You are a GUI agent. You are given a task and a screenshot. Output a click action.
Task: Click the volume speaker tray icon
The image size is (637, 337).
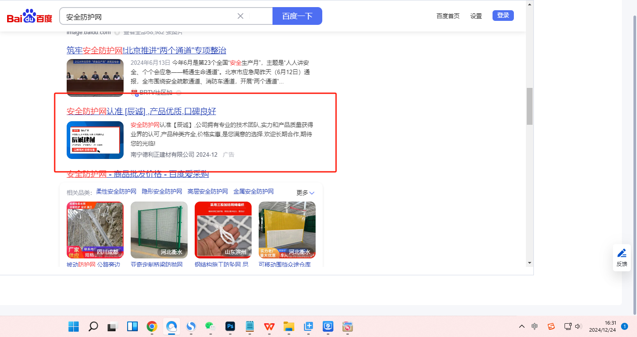pos(578,327)
